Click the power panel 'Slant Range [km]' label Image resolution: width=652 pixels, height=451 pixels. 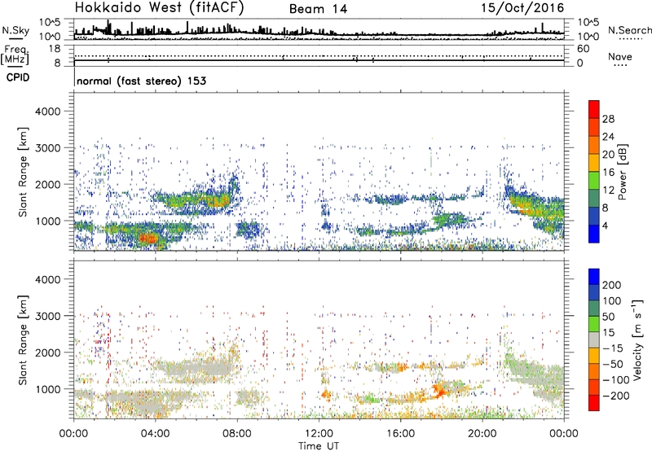[23, 172]
